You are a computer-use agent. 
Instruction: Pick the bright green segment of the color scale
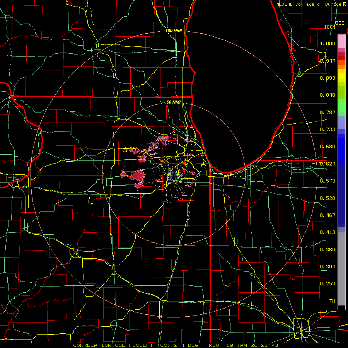click(341, 106)
